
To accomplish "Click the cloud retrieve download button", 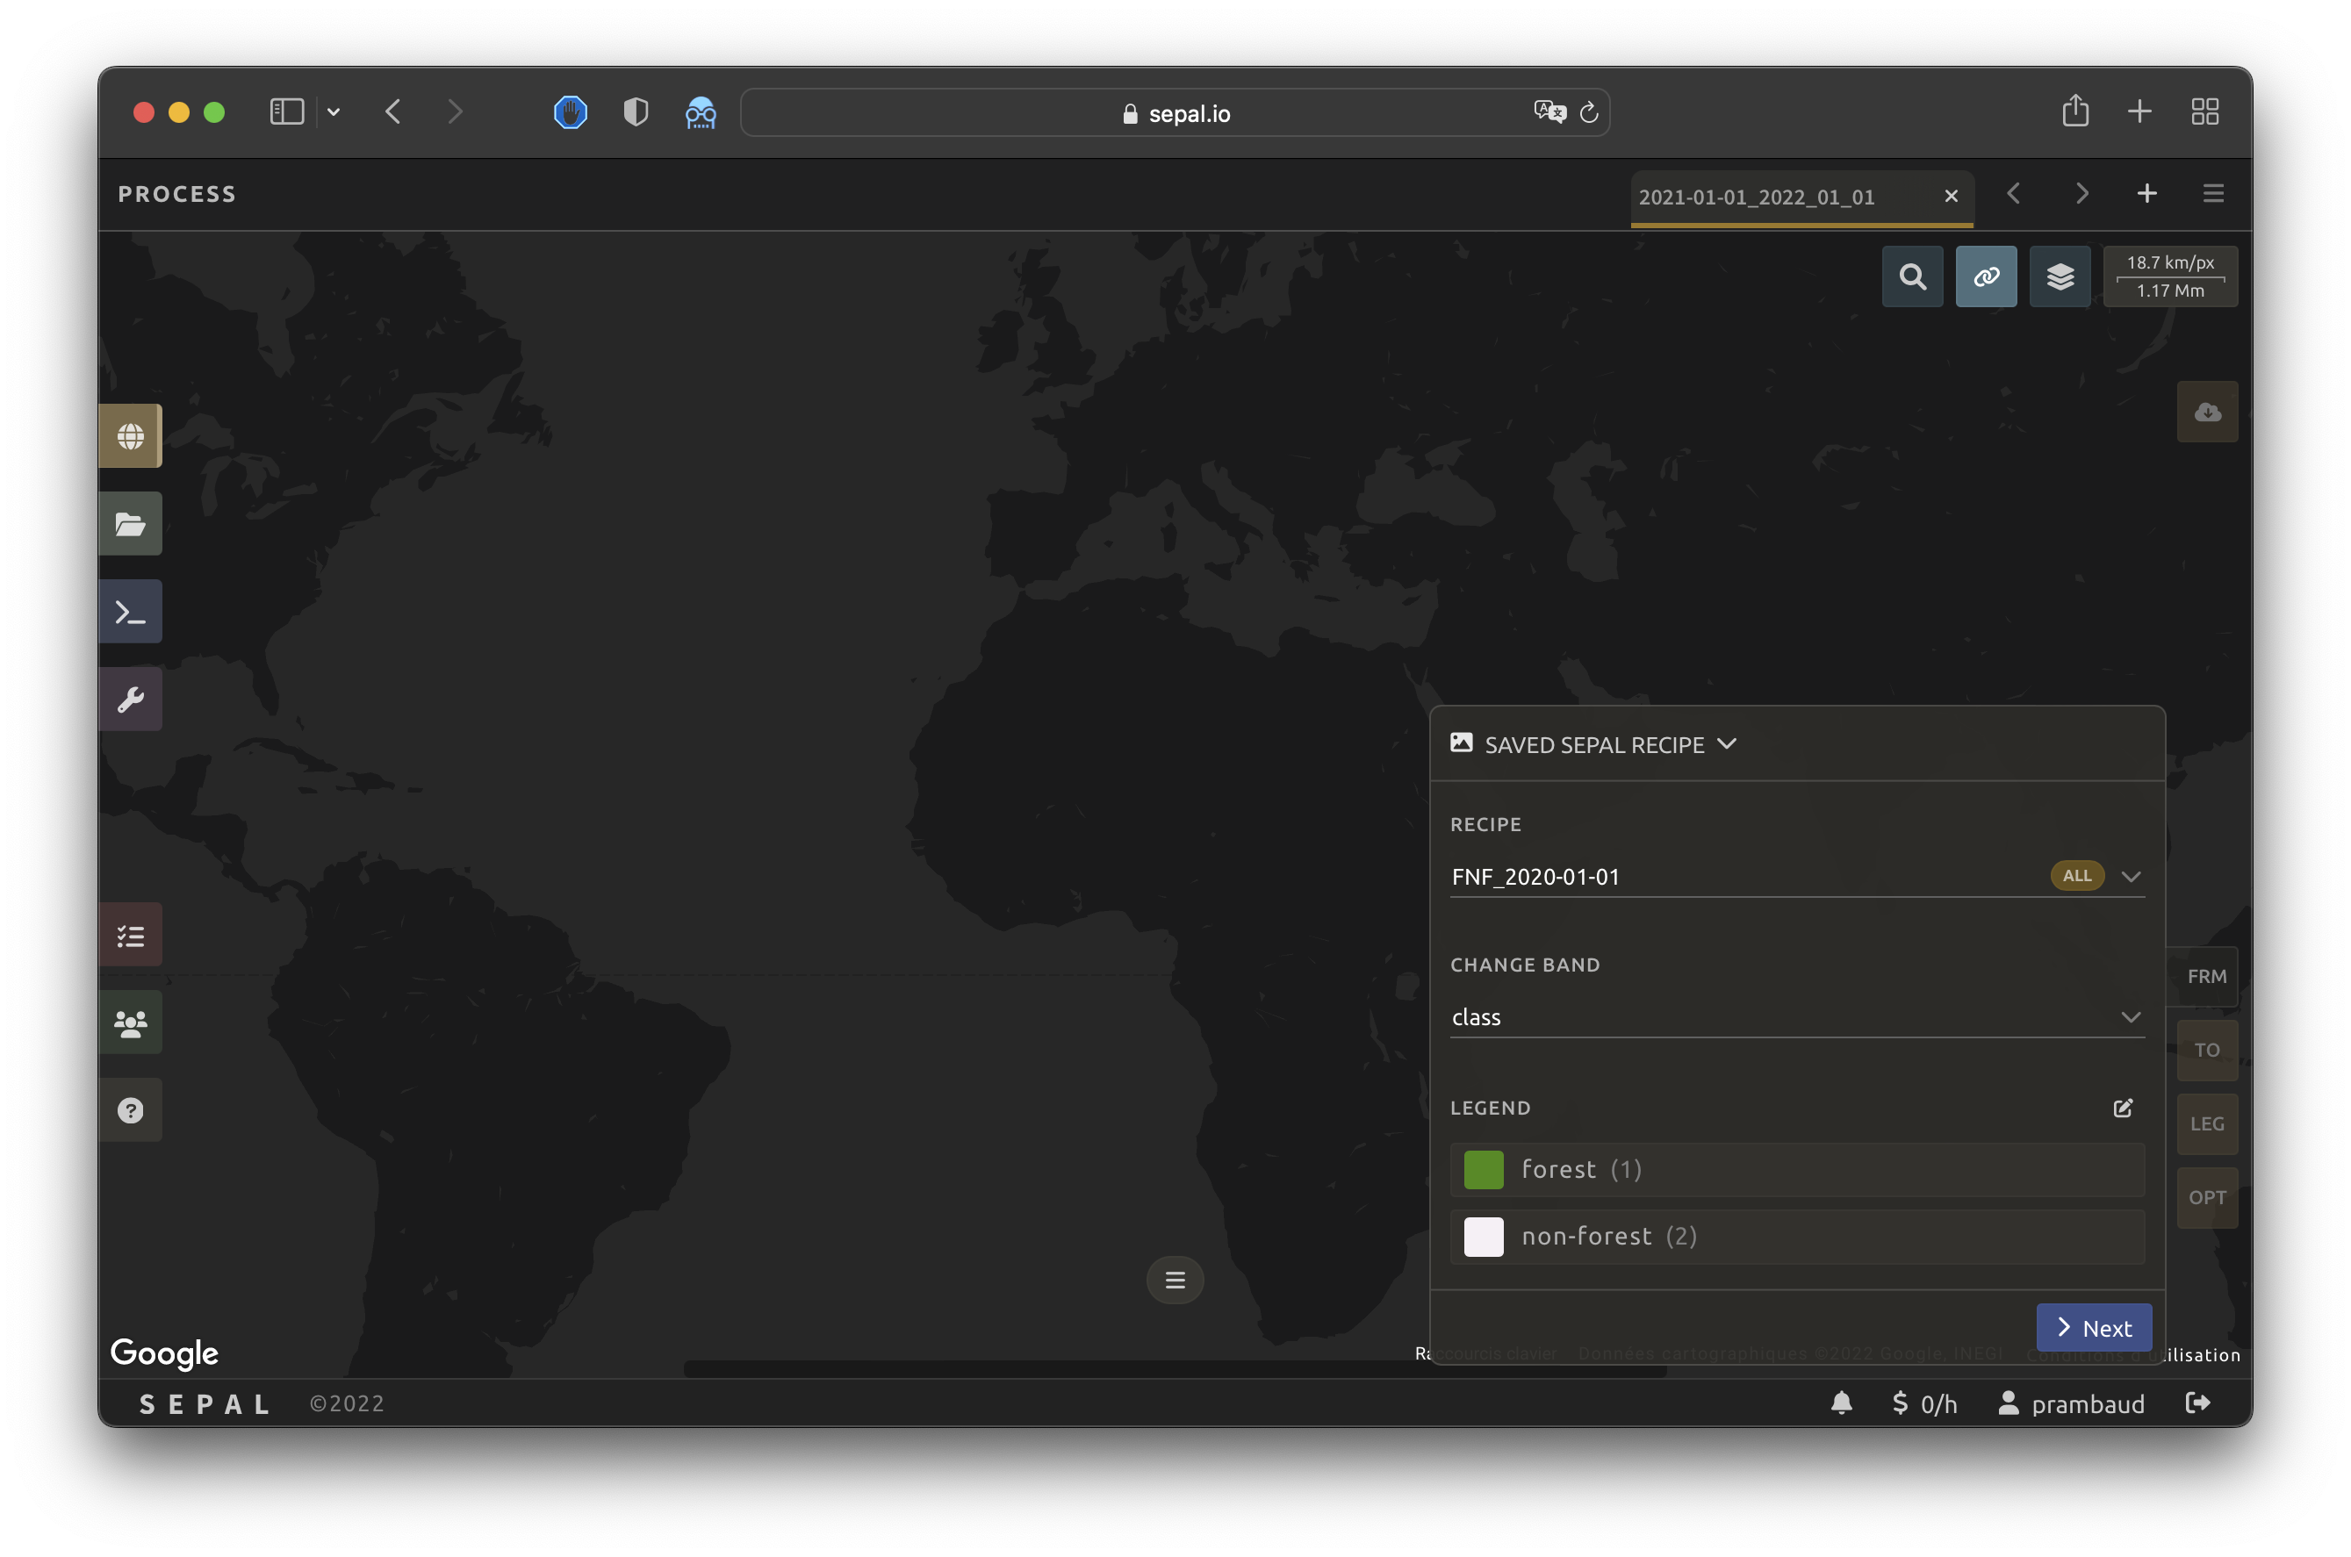I will [2207, 413].
